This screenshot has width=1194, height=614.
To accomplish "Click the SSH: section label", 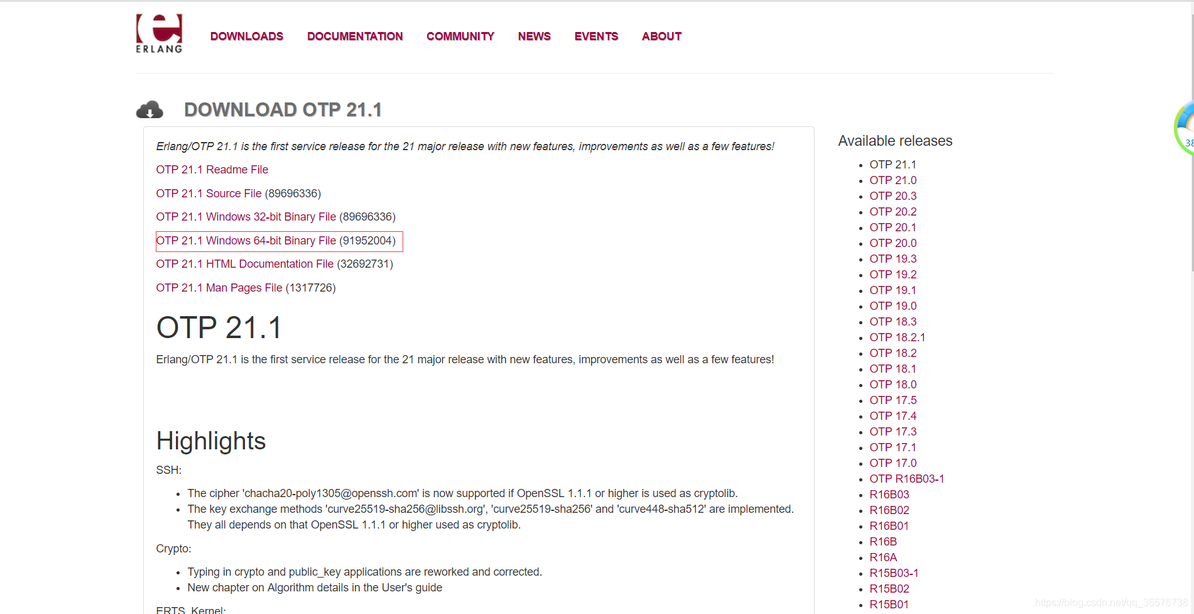I will pyautogui.click(x=168, y=470).
